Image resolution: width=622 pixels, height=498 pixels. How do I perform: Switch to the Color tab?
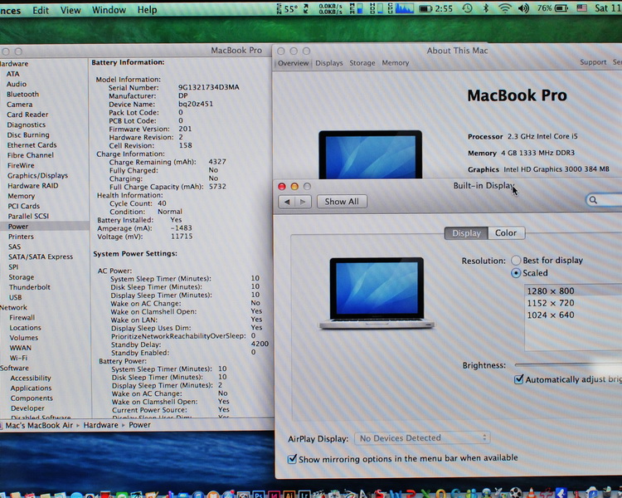click(x=506, y=232)
